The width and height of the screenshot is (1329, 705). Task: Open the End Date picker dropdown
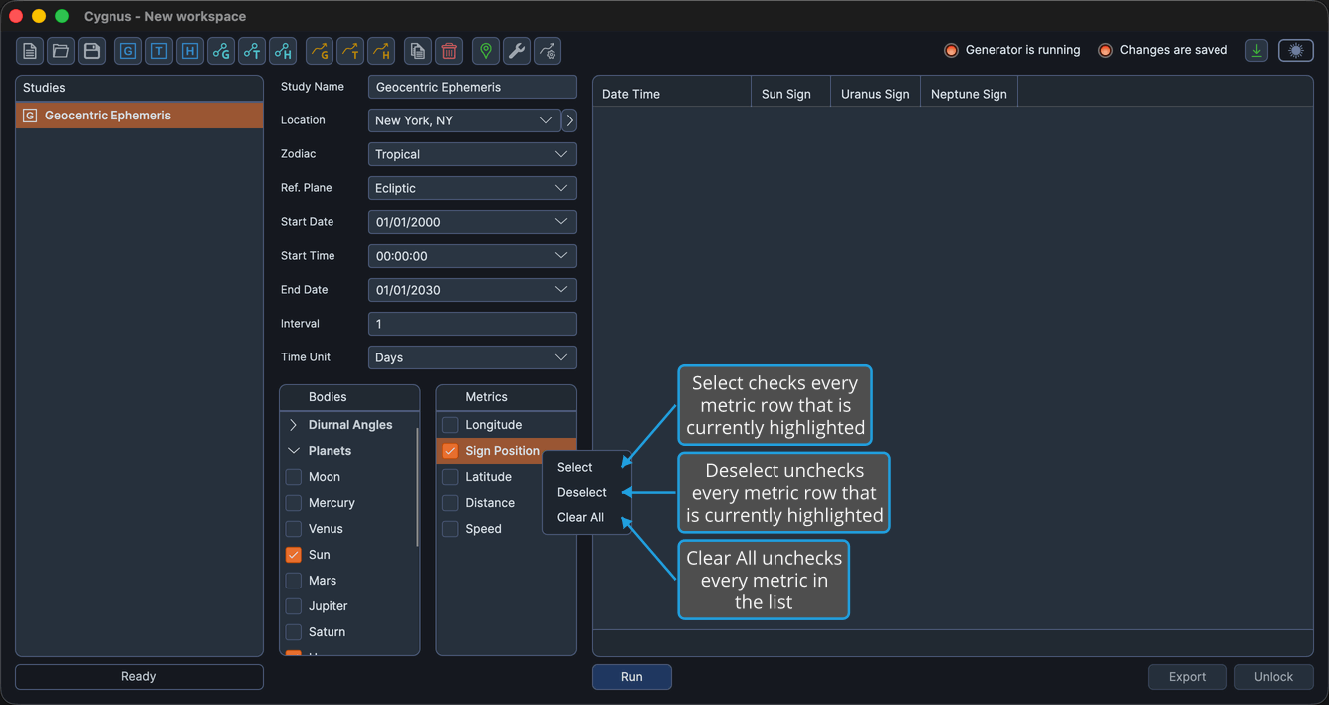[x=472, y=290]
